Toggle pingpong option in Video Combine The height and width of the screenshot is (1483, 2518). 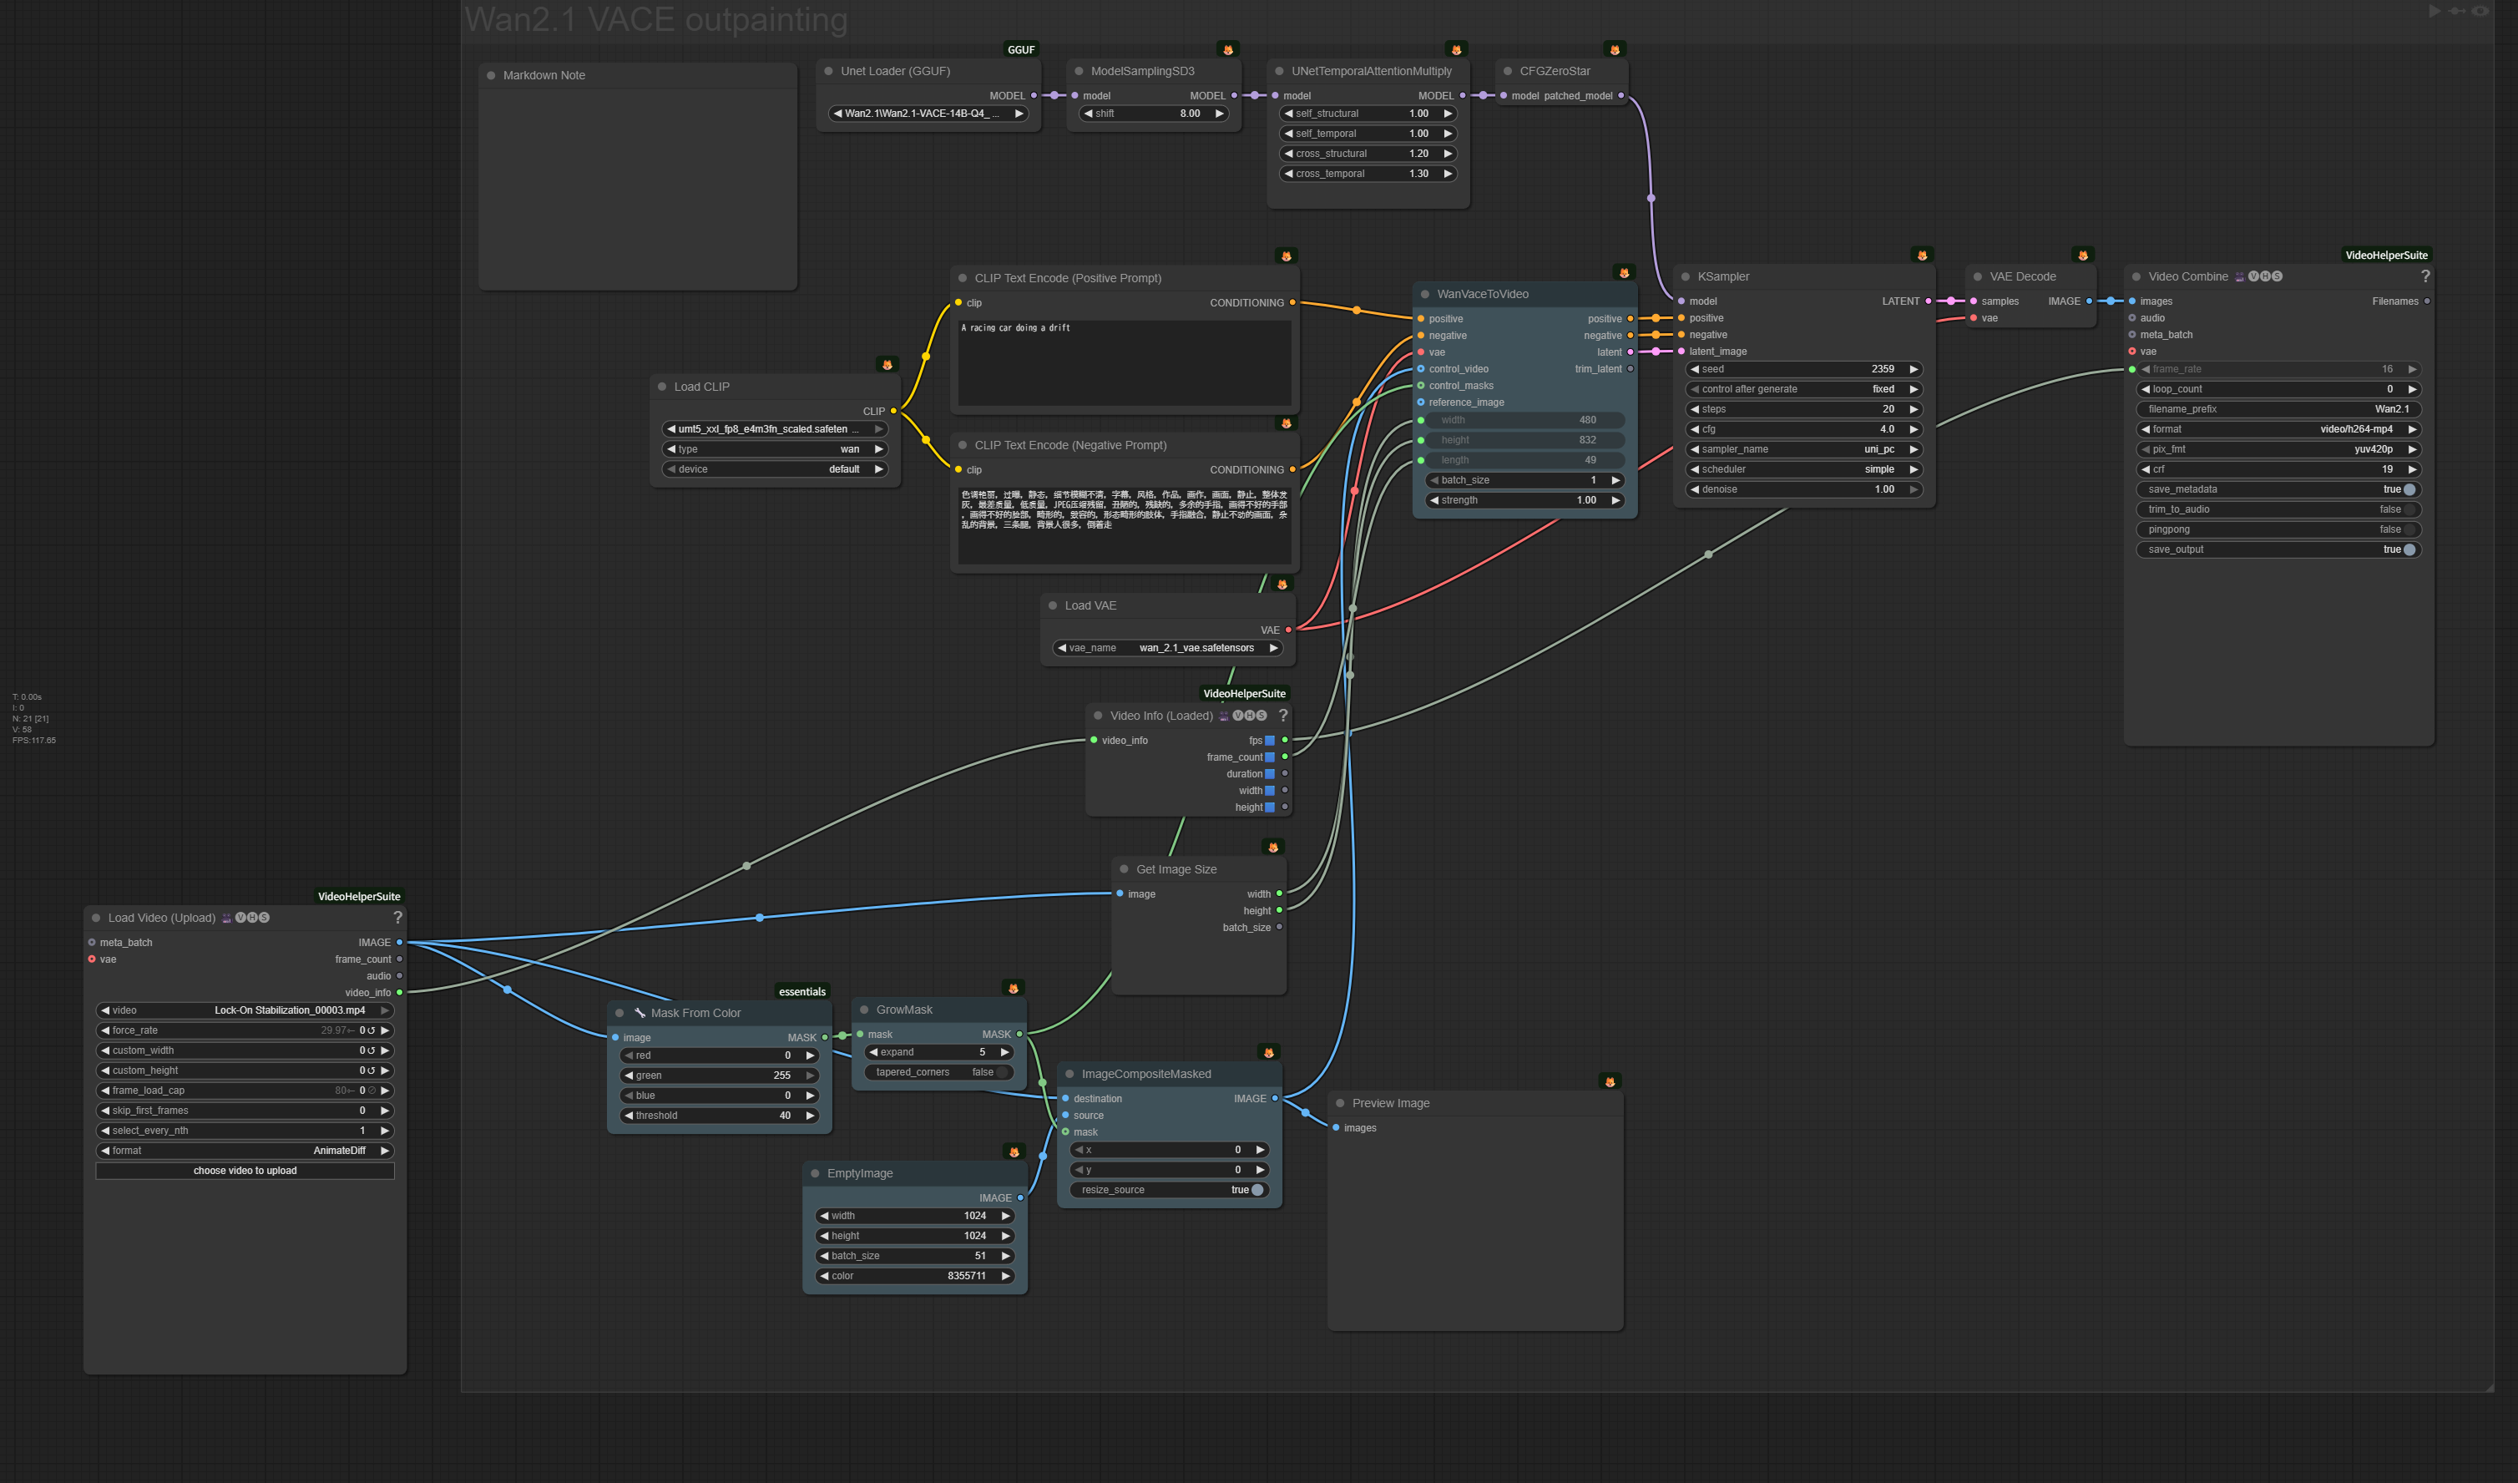pyautogui.click(x=2409, y=529)
